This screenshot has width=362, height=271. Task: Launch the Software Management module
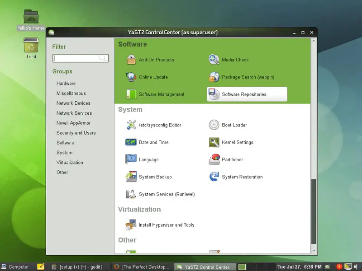point(155,94)
